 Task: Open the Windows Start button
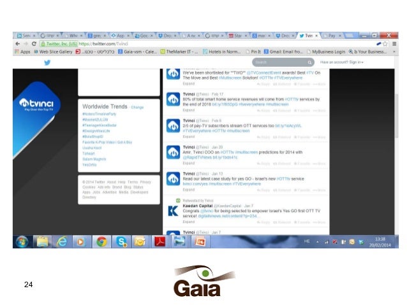click(22, 242)
